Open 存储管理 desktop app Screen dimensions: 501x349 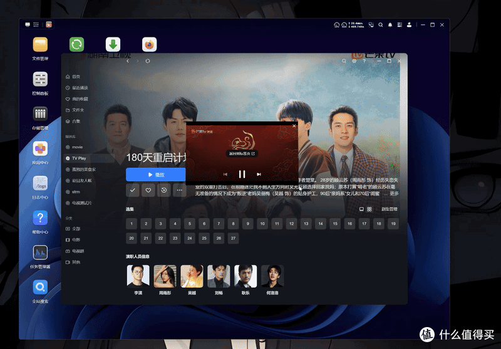tap(40, 114)
